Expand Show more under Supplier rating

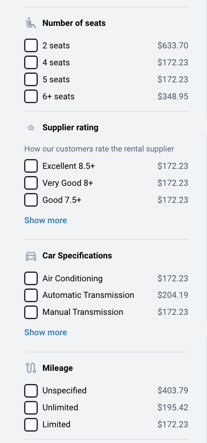(45, 220)
